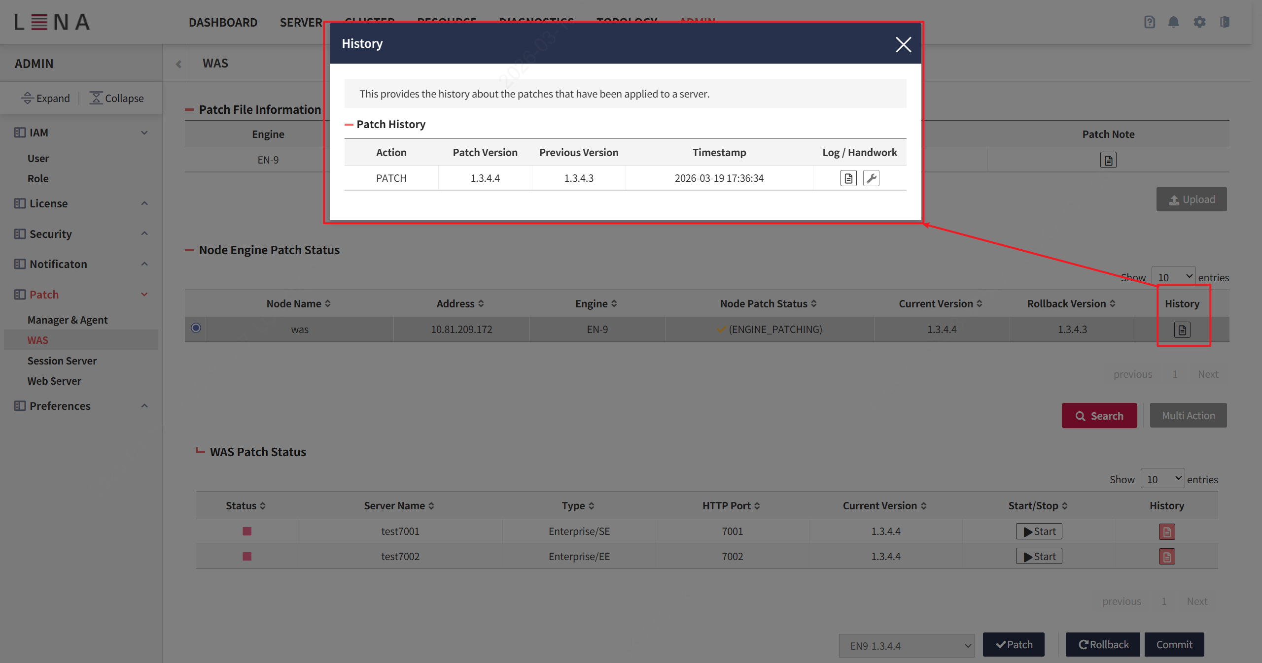Screen dimensions: 1262x663
Task: Sort by Node Name column
Action: (x=298, y=304)
